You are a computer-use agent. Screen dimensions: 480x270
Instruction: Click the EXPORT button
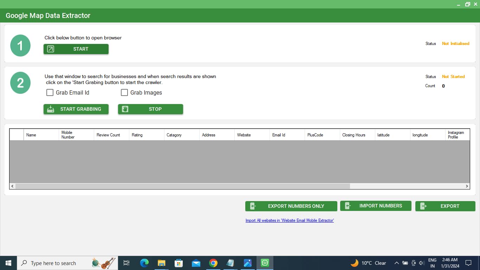445,206
